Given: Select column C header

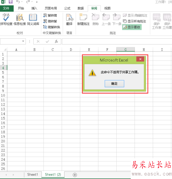Looking at the screenshot, I should pos(53,49).
